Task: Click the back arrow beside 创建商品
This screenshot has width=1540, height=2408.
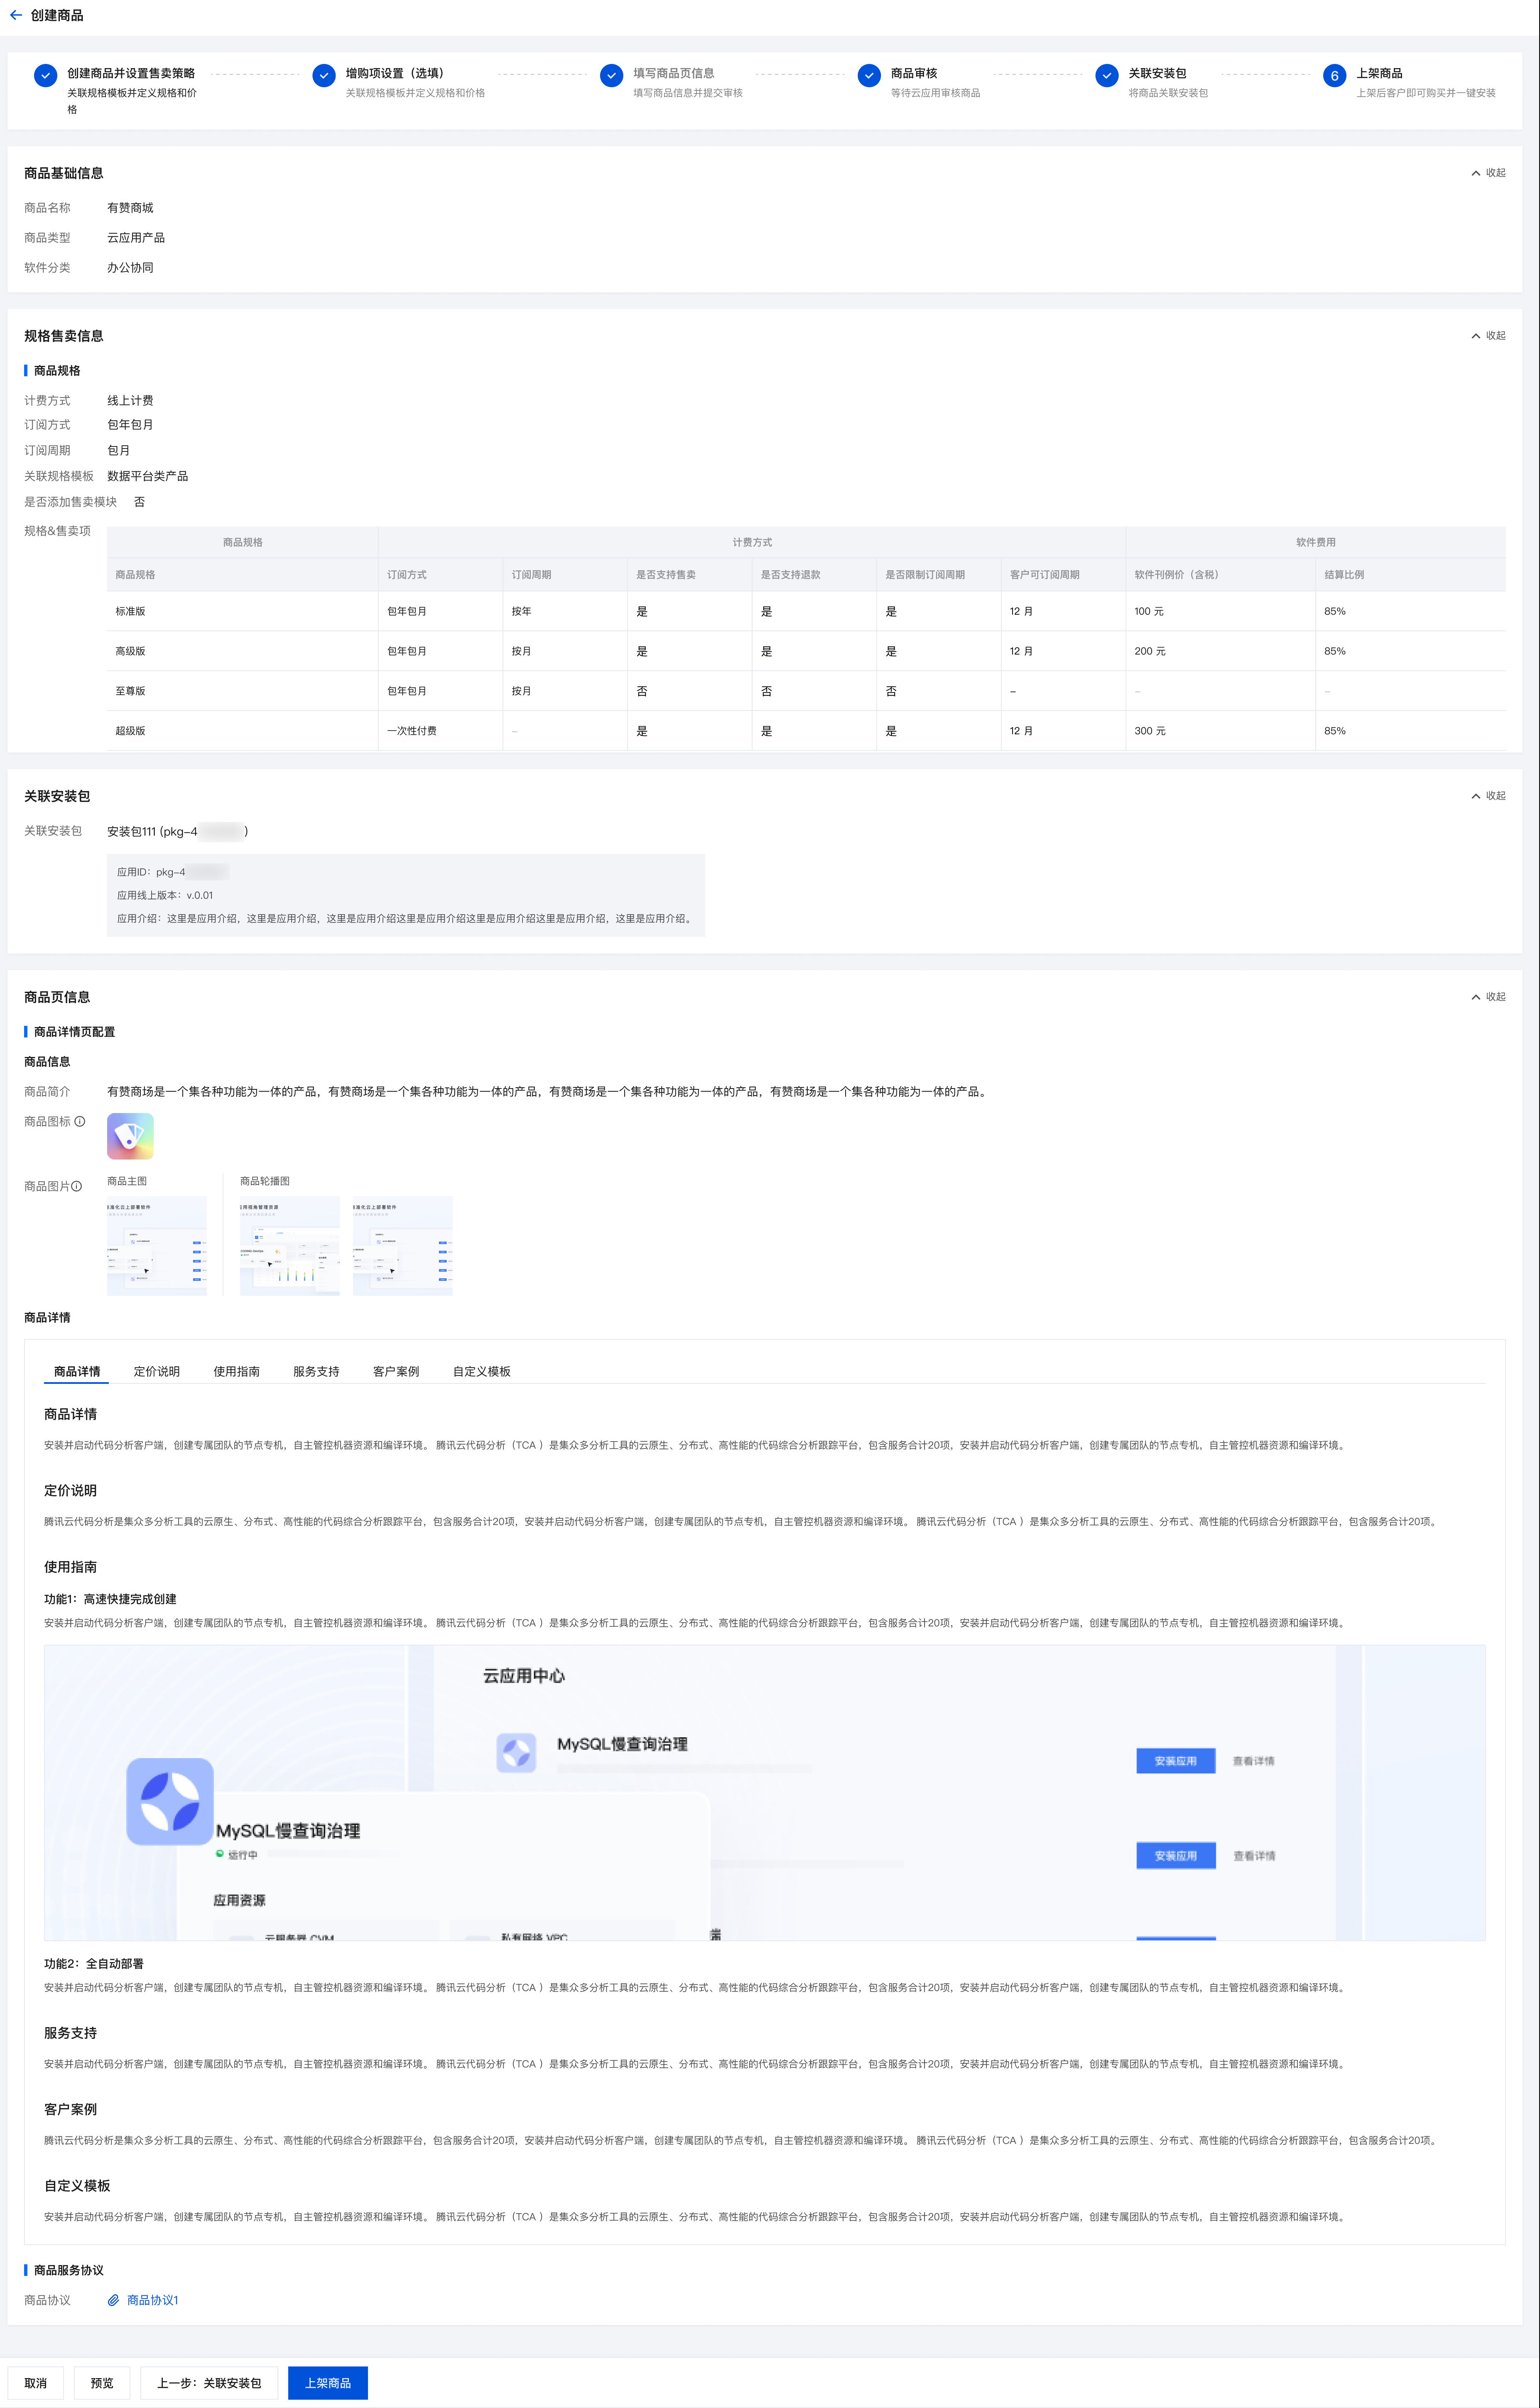Action: point(15,15)
